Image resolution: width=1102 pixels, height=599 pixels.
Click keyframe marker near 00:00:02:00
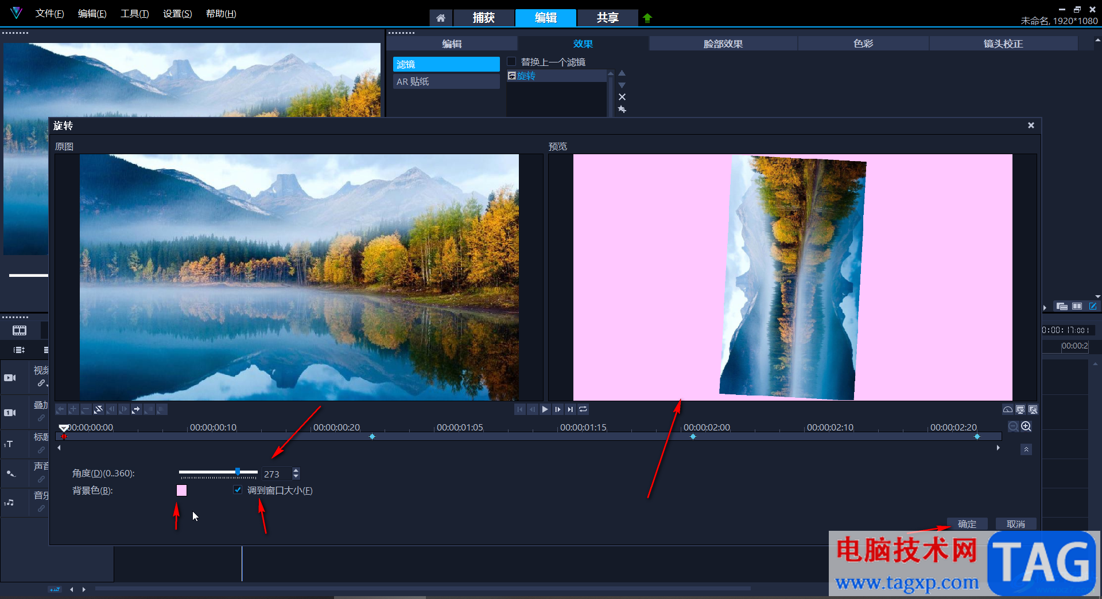coord(693,437)
